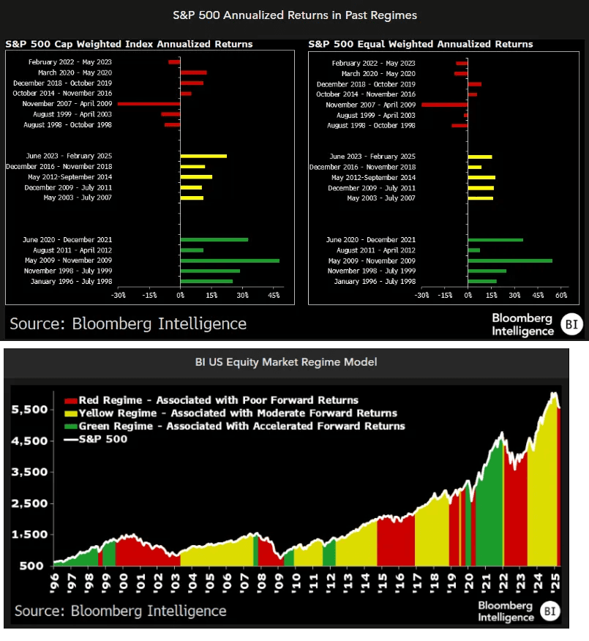This screenshot has width=589, height=641.
Task: Click the yellow Yellow Regime legend swatch
Action: pos(71,413)
